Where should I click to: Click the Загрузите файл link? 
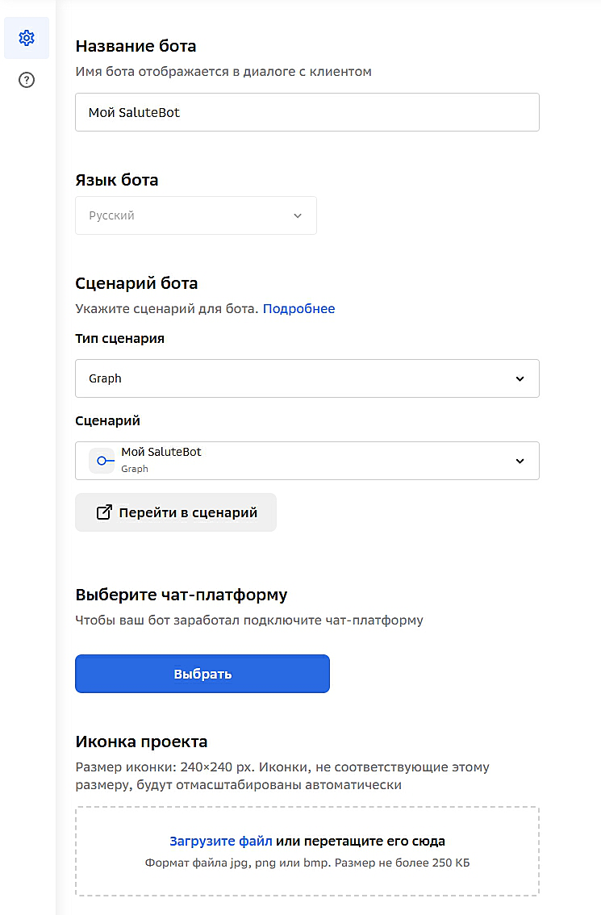coord(220,841)
